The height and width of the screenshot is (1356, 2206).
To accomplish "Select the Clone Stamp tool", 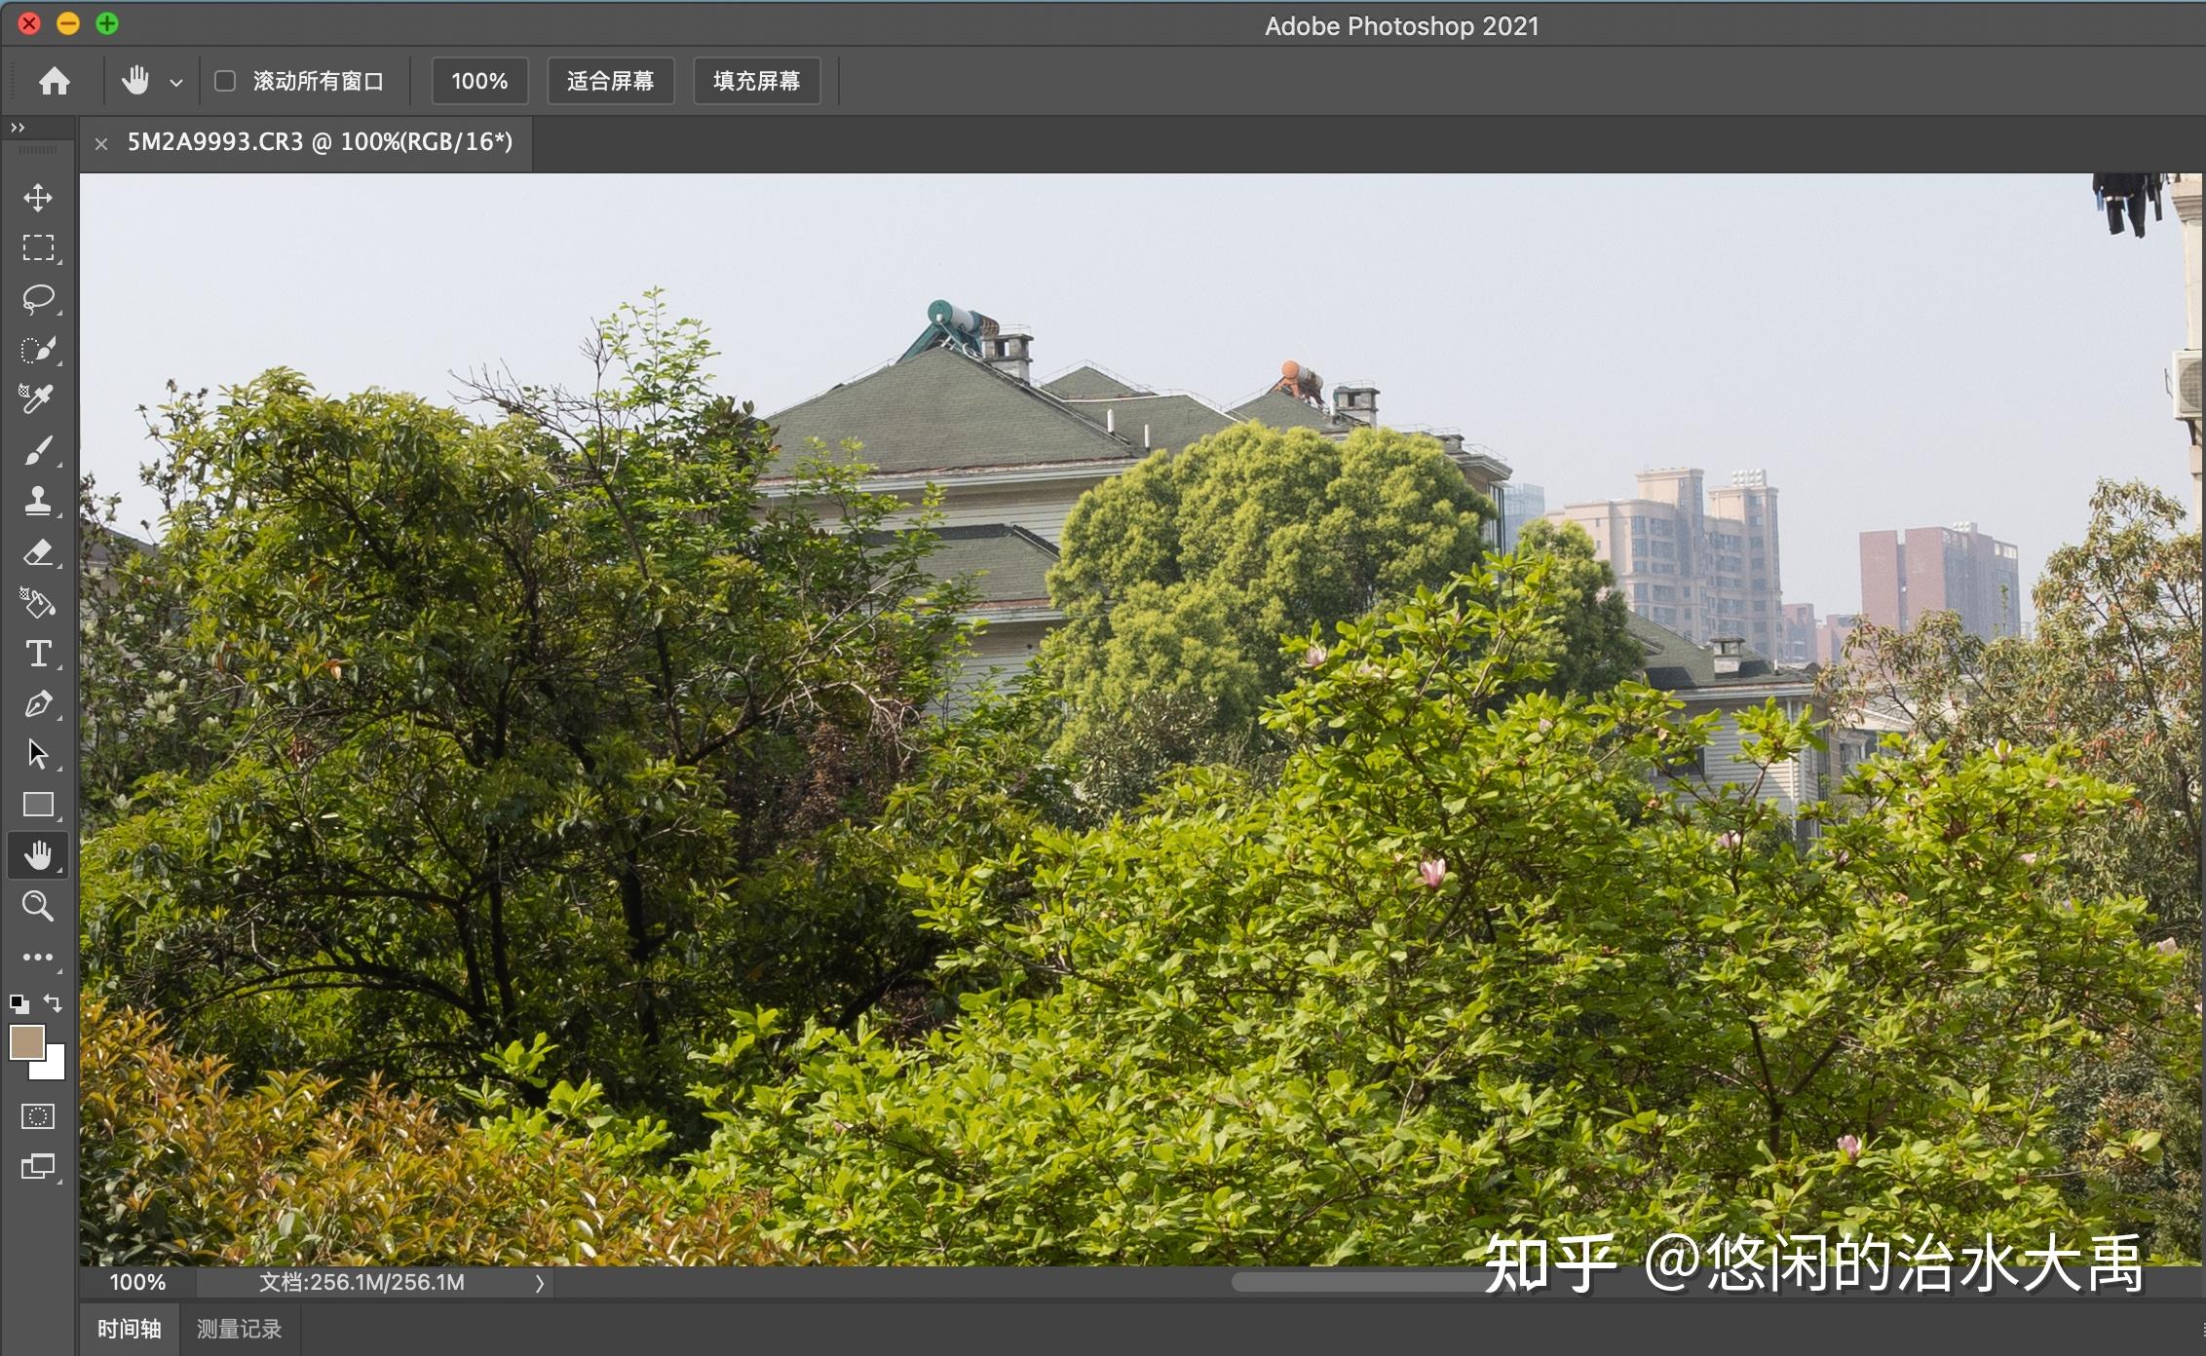I will (x=38, y=503).
